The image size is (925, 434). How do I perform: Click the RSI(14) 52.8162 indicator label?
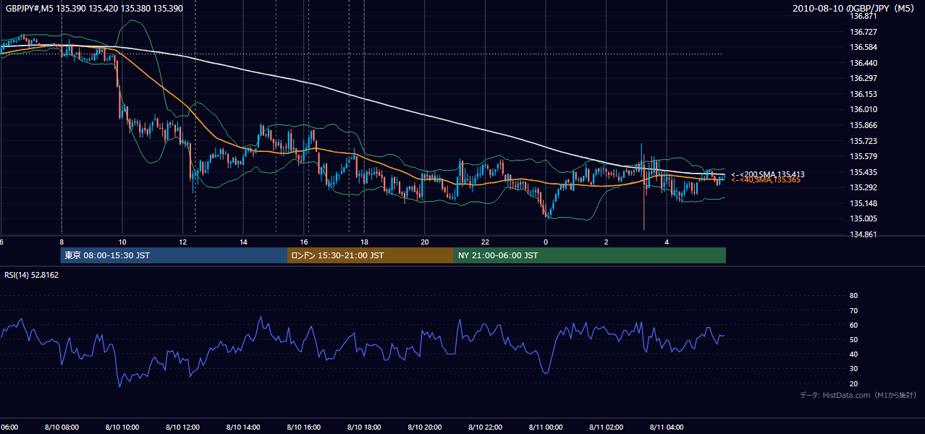(x=32, y=276)
